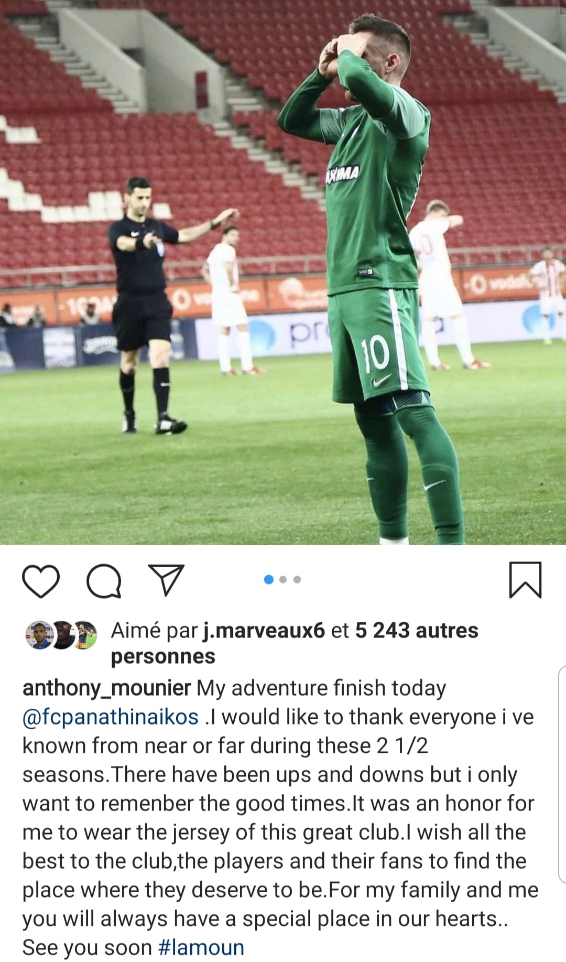Viewport: 566px width, 962px height.
Task: Open the @fcpanathinaikos mention
Action: coord(111,717)
